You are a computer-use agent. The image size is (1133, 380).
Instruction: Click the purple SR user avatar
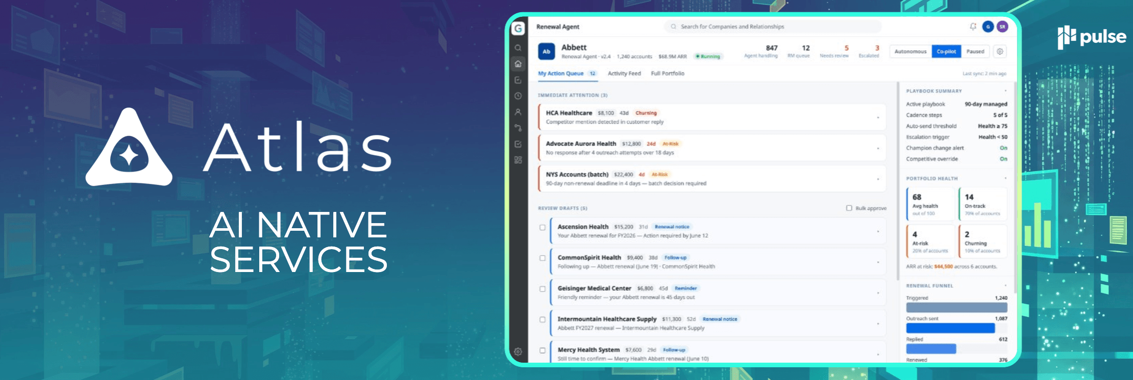coord(1002,26)
